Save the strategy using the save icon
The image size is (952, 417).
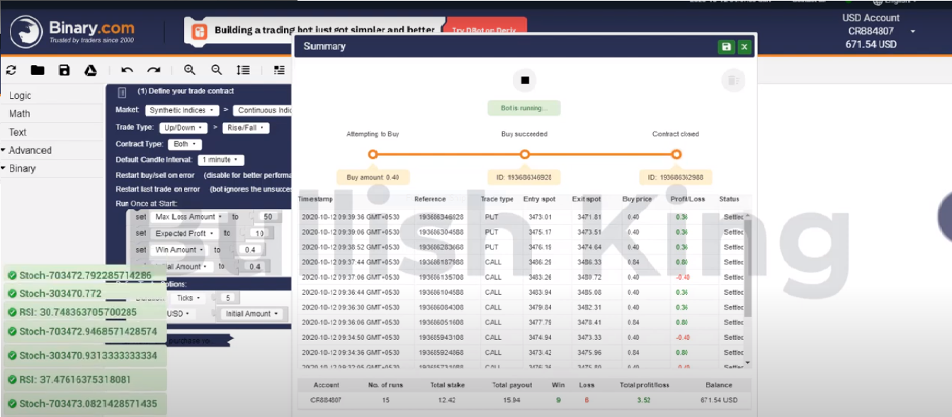tap(65, 70)
